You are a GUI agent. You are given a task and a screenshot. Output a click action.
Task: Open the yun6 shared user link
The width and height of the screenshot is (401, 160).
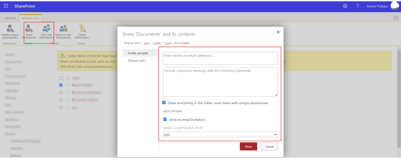pyautogui.click(x=157, y=43)
